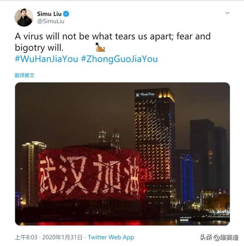
Task: Click the @维赛迪 watermark name
Action: [x=226, y=237]
